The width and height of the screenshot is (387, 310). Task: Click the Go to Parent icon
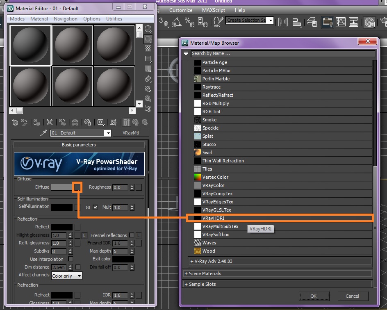pyautogui.click(x=136, y=122)
